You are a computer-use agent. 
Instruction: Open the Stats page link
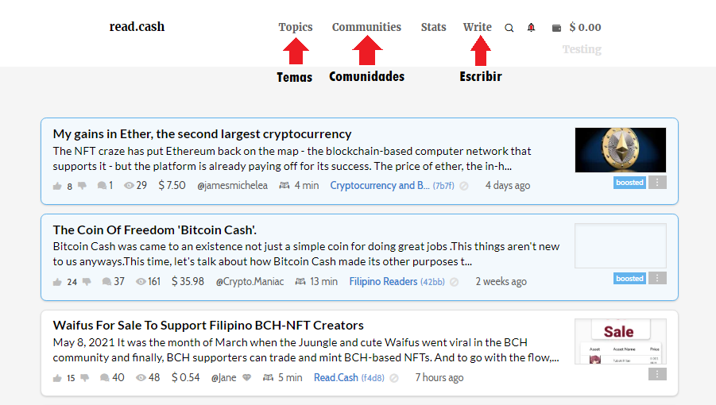433,27
